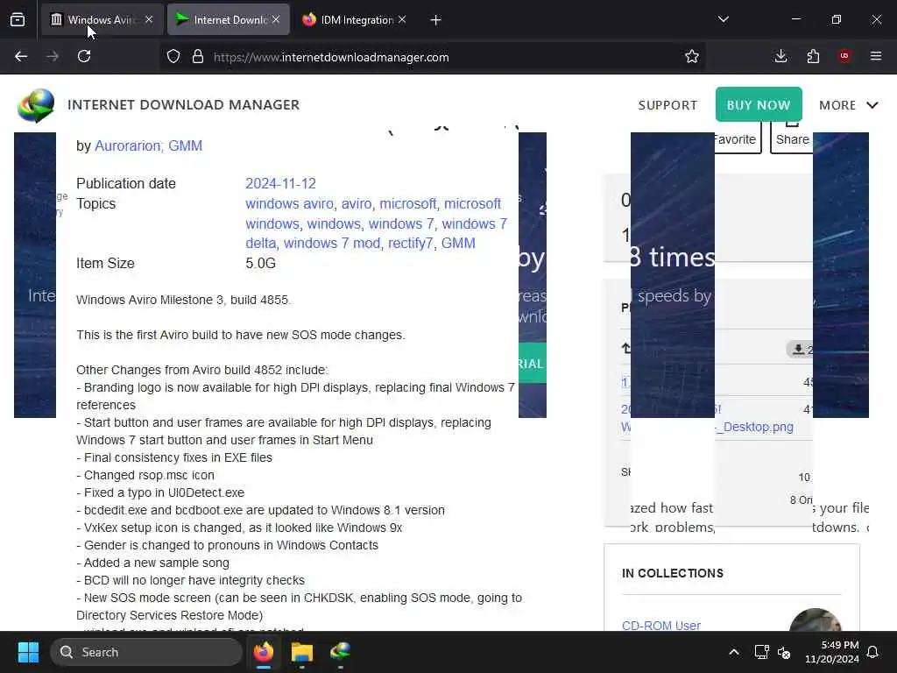Expand the MORE dropdown menu

(848, 105)
